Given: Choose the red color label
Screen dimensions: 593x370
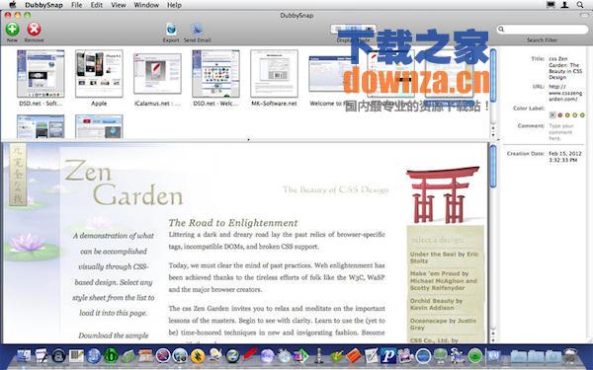Looking at the screenshot, I should 560,115.
